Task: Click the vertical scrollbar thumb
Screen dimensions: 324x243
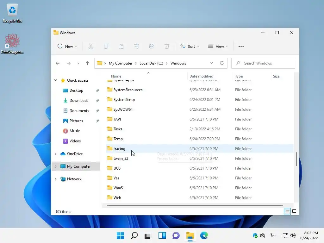Action: tap(296, 159)
